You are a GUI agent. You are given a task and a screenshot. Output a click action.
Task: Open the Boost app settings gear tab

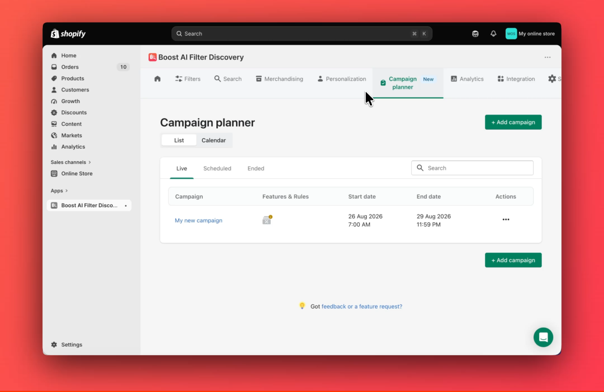tap(552, 79)
